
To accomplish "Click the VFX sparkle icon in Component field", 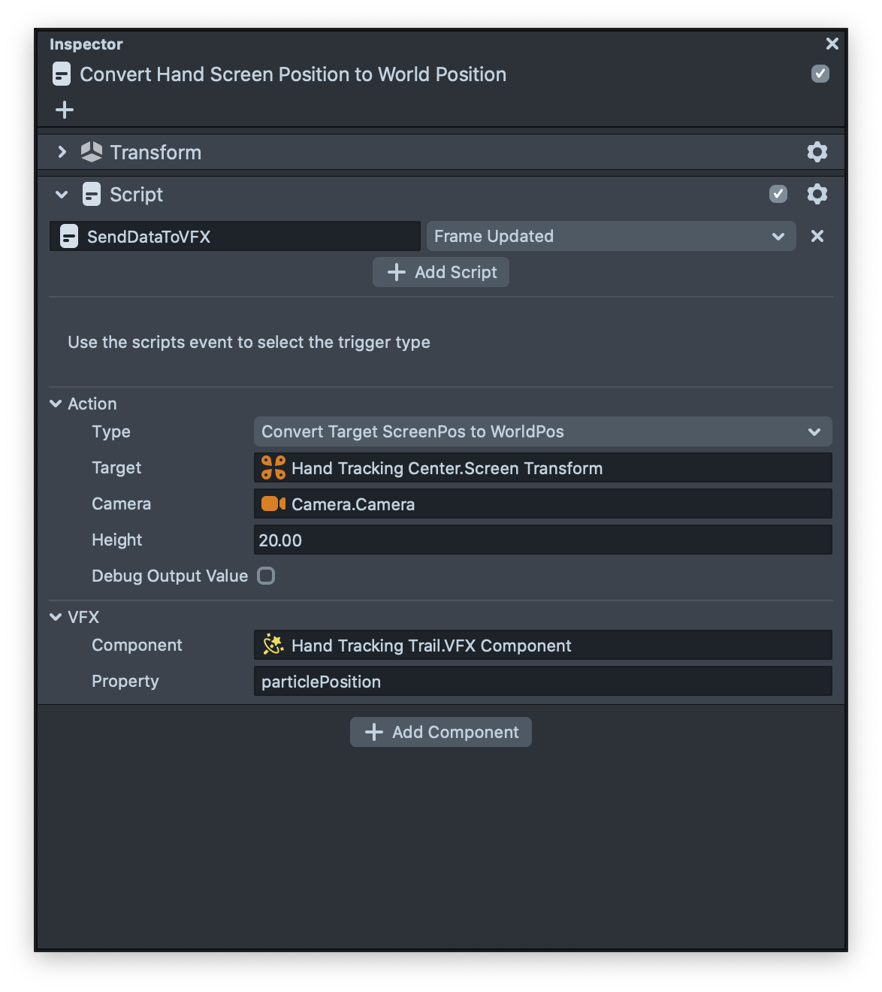I will click(273, 645).
